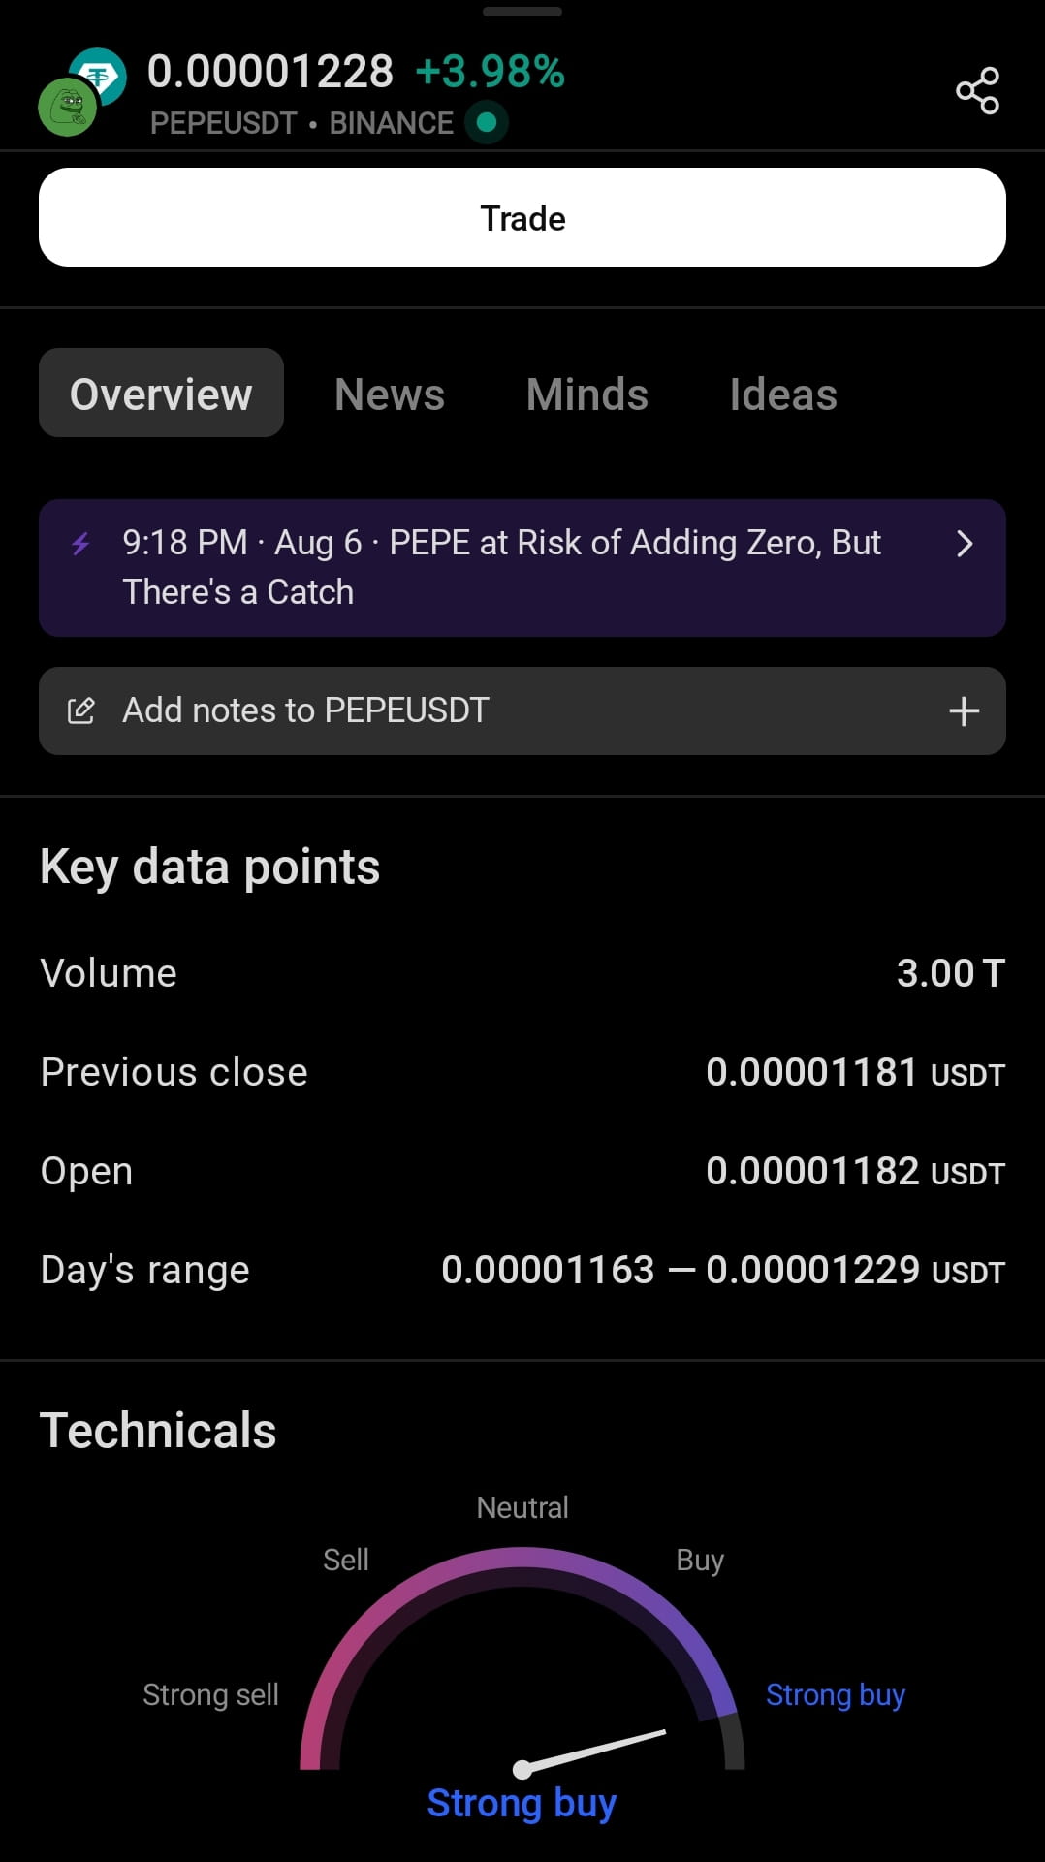
Task: Tap the green market status dot
Action: (x=487, y=122)
